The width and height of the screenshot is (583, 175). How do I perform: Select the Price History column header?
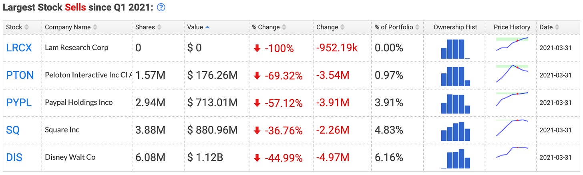point(512,27)
